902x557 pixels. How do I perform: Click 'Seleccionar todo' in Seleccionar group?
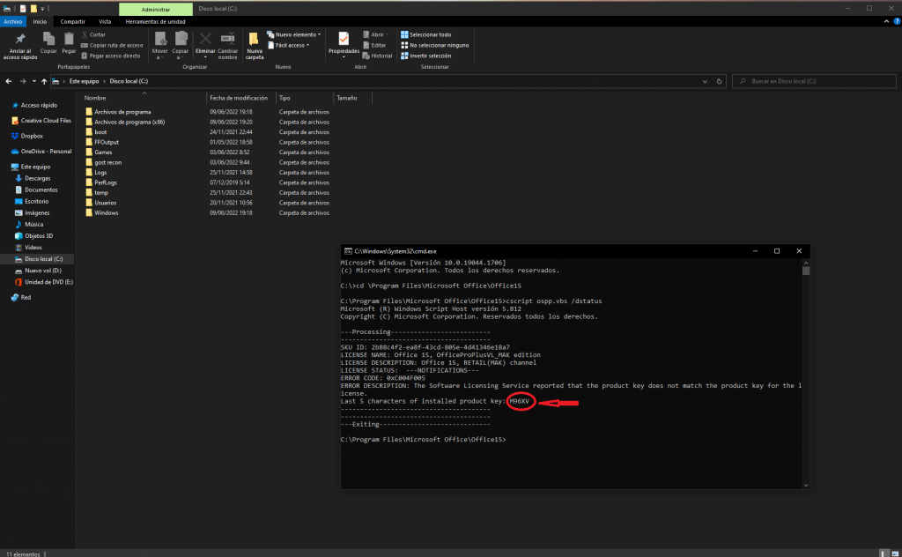(x=429, y=34)
